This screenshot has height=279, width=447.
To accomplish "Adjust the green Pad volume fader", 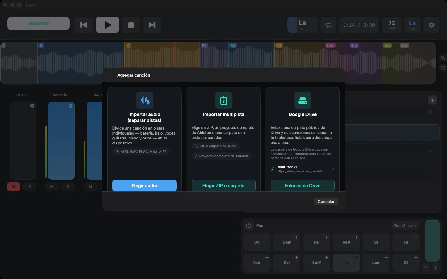I will (432, 241).
